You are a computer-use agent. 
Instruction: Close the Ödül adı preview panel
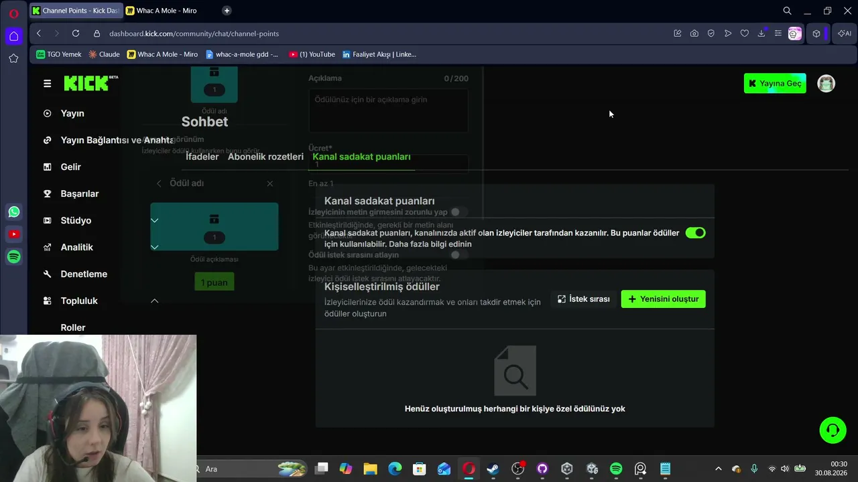(269, 183)
